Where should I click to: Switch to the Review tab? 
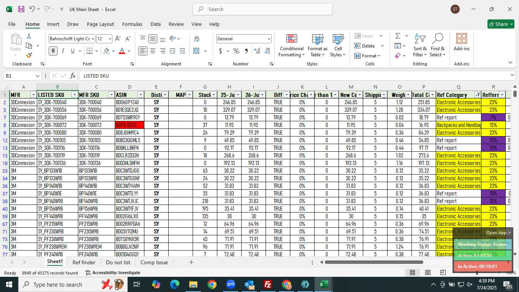[x=176, y=24]
